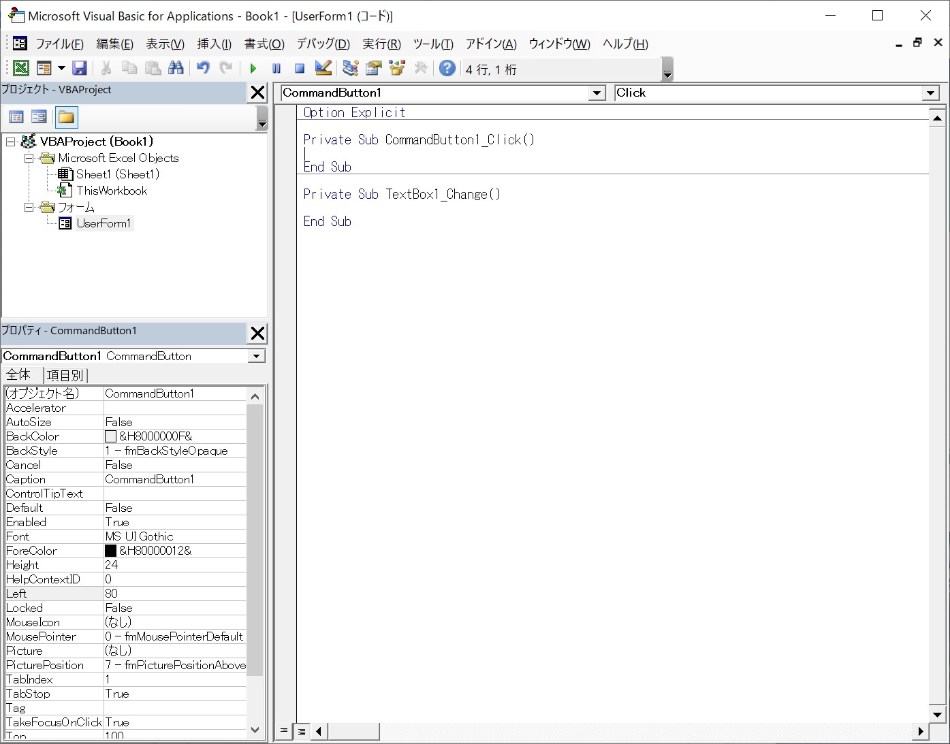Save the project via the Save icon
Image resolution: width=950 pixels, height=744 pixels.
pyautogui.click(x=80, y=68)
